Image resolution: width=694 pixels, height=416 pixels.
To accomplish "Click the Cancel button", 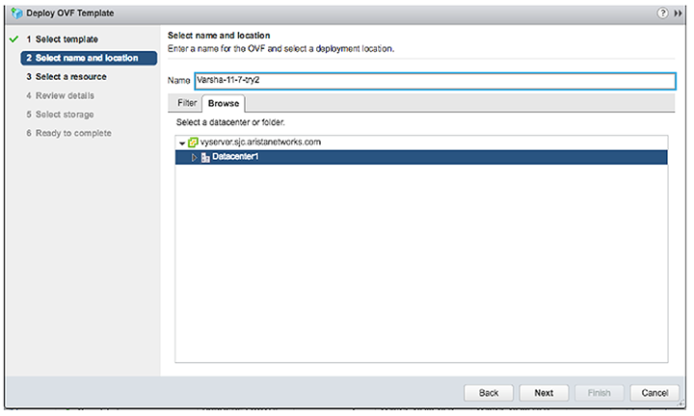I will [x=654, y=393].
